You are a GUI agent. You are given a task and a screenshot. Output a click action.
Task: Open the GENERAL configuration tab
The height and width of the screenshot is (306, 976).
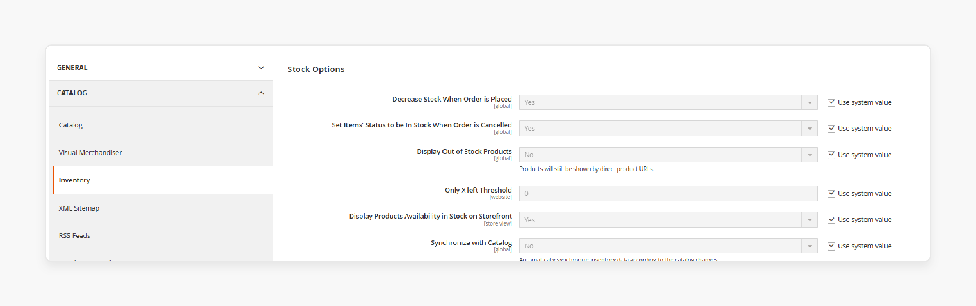(x=161, y=68)
